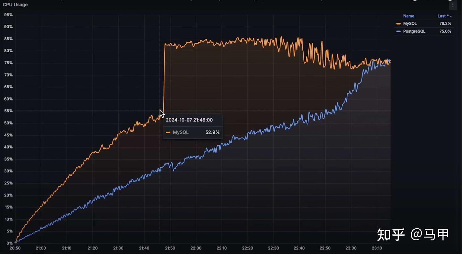
Task: Click the Last header in the legend table
Action: click(x=442, y=16)
